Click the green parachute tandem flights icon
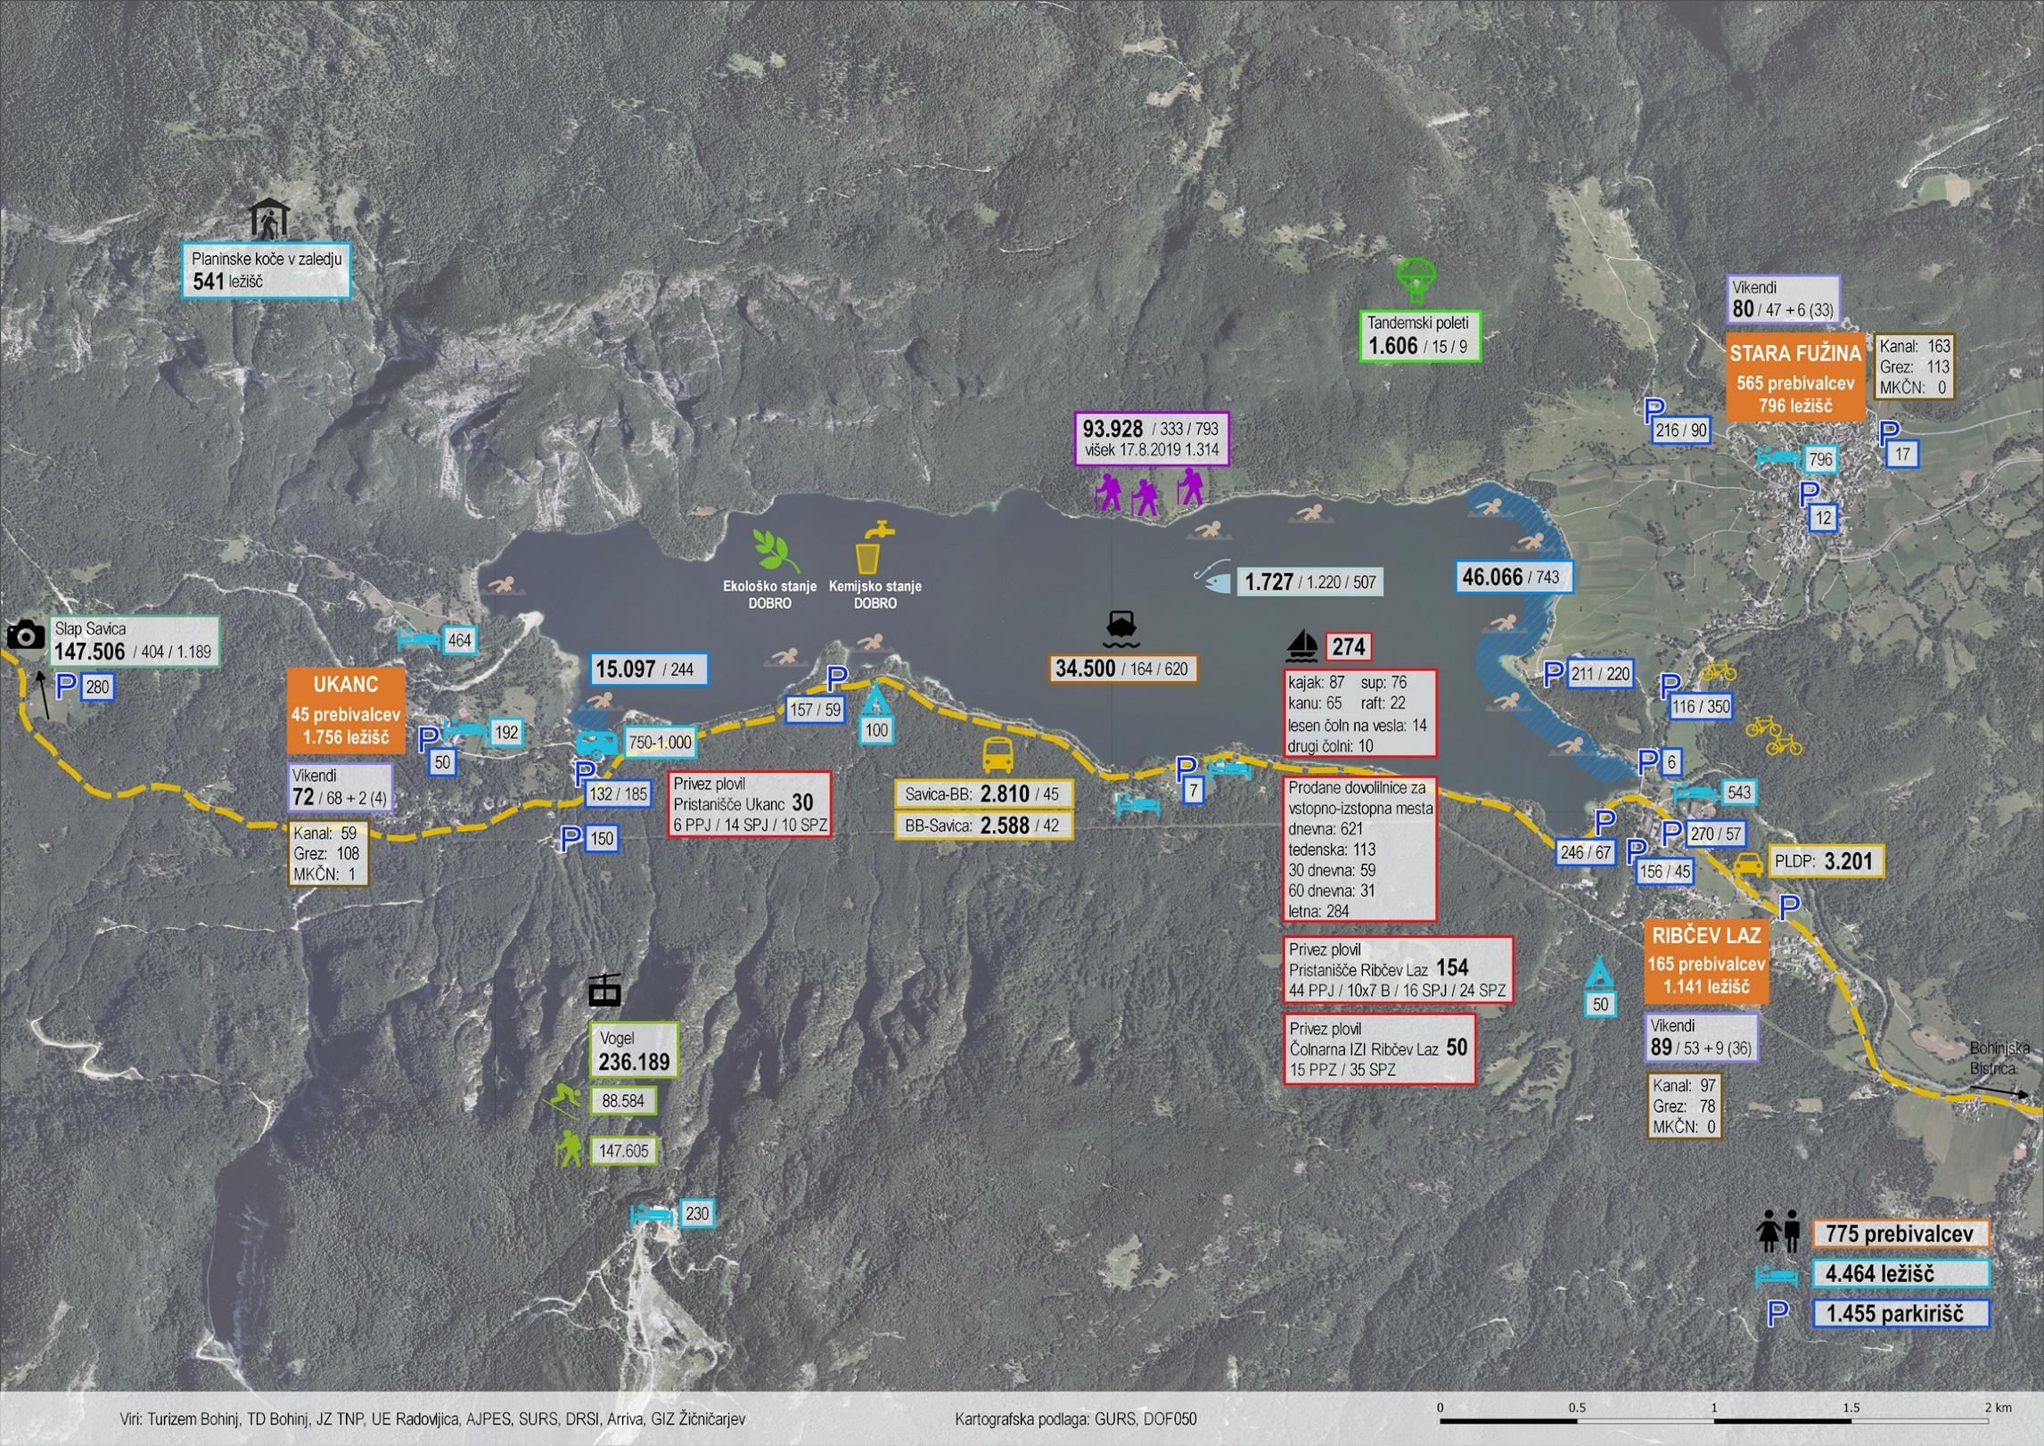 coord(1417,281)
